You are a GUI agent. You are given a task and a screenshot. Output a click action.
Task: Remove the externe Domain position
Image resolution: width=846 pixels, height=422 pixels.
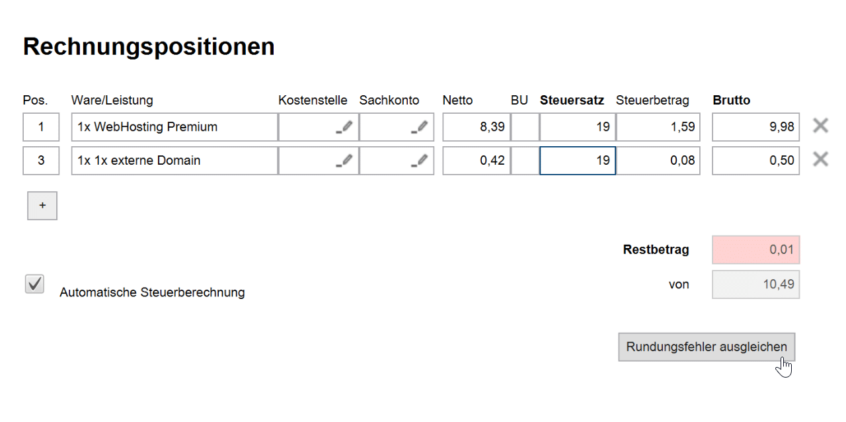click(x=820, y=159)
